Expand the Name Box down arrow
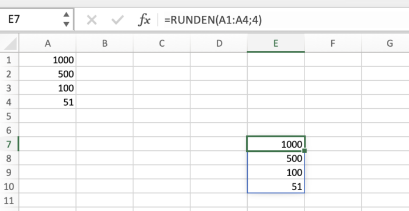Image resolution: width=409 pixels, height=211 pixels. coord(66,24)
